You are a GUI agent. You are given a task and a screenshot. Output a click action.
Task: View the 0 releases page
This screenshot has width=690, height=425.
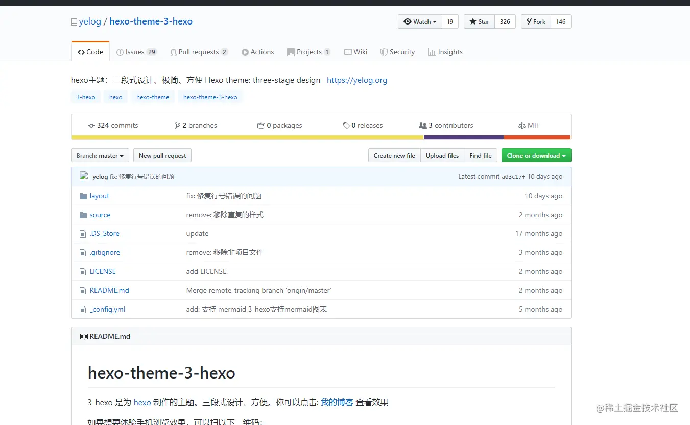click(363, 126)
